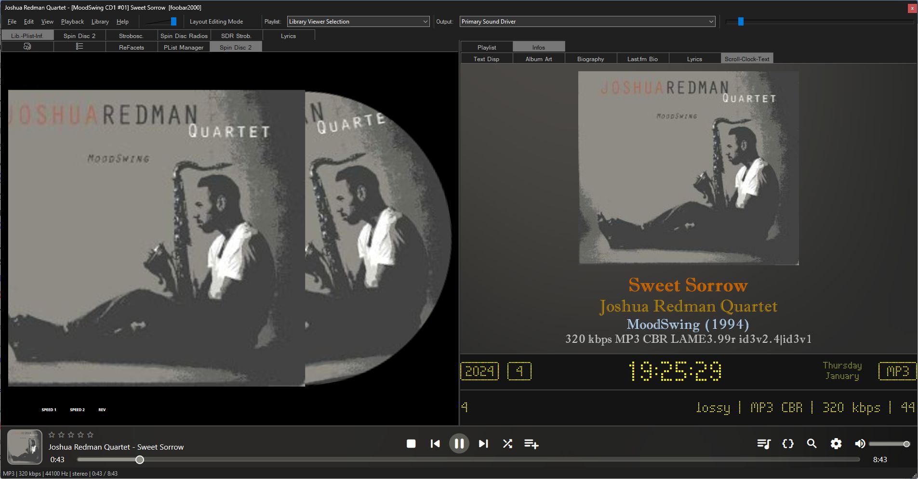Screen dimensions: 918x479
Task: Click the add-to-playlist icon
Action: tap(532, 443)
